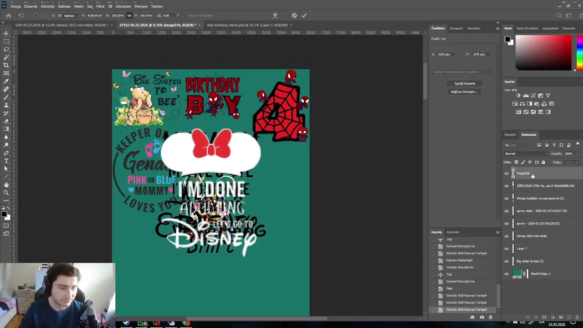The image size is (583, 328).
Task: Hide the disney 2023-net-white layer
Action: point(506,236)
